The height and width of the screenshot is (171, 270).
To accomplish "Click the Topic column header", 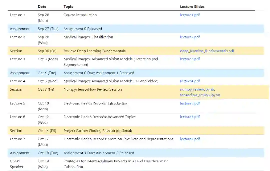I will pos(68,7).
